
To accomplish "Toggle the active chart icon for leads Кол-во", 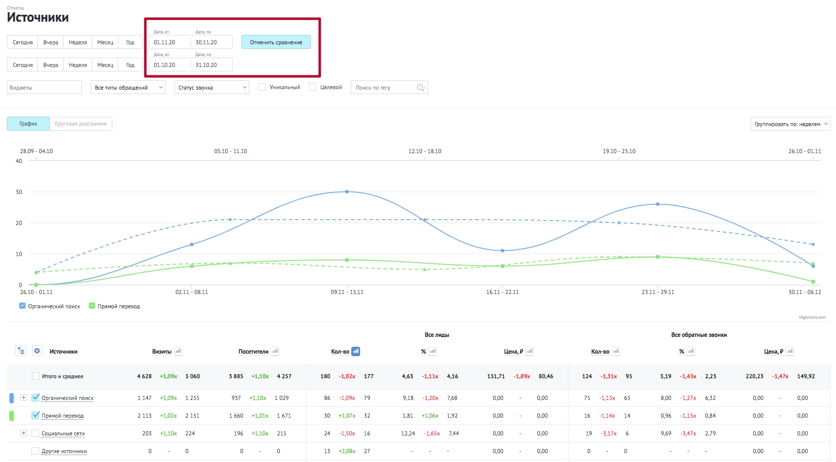I will pyautogui.click(x=356, y=351).
